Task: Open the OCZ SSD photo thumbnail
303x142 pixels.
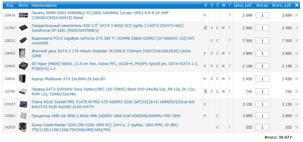Action: (x=23, y=28)
